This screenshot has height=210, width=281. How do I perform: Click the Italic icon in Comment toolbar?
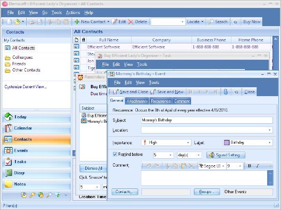[x=258, y=166]
